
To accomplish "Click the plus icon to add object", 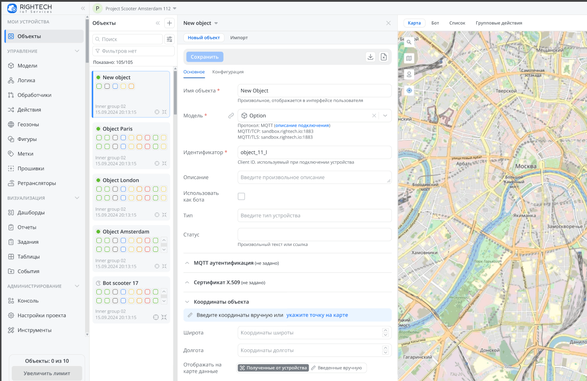I will click(x=169, y=23).
